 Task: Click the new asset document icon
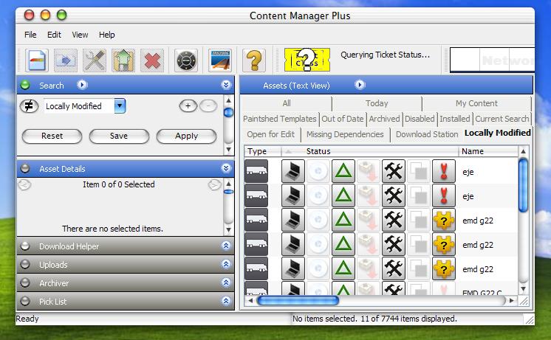pos(38,60)
